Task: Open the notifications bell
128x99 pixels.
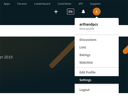Action: [83, 12]
